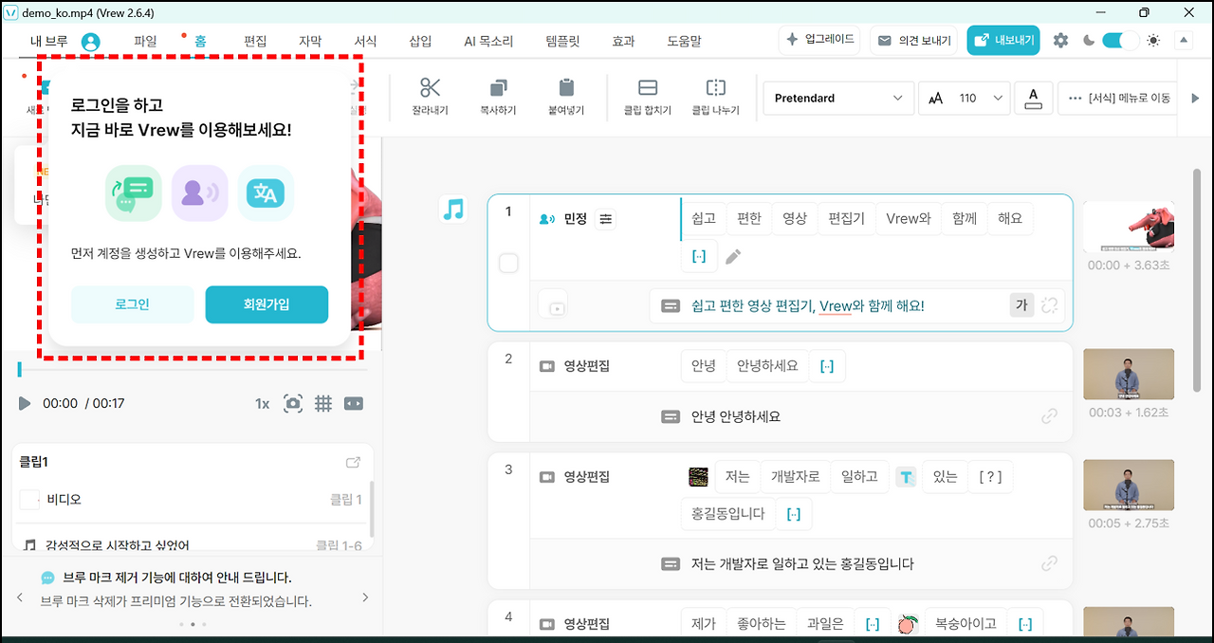Click the aspect ratio icon beside grid
This screenshot has width=1214, height=643.
(354, 403)
